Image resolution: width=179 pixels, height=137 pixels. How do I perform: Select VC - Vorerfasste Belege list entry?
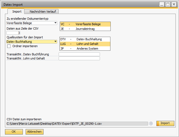(85, 24)
